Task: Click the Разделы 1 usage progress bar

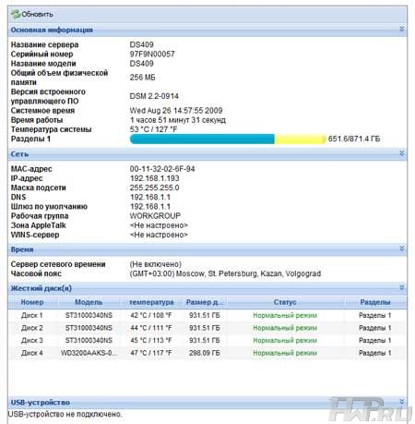Action: [228, 139]
